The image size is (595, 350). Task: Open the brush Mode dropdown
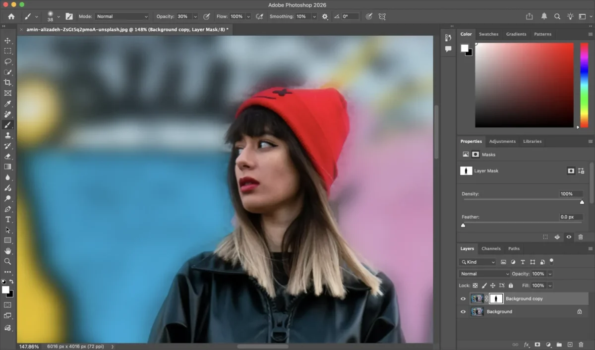pos(122,16)
